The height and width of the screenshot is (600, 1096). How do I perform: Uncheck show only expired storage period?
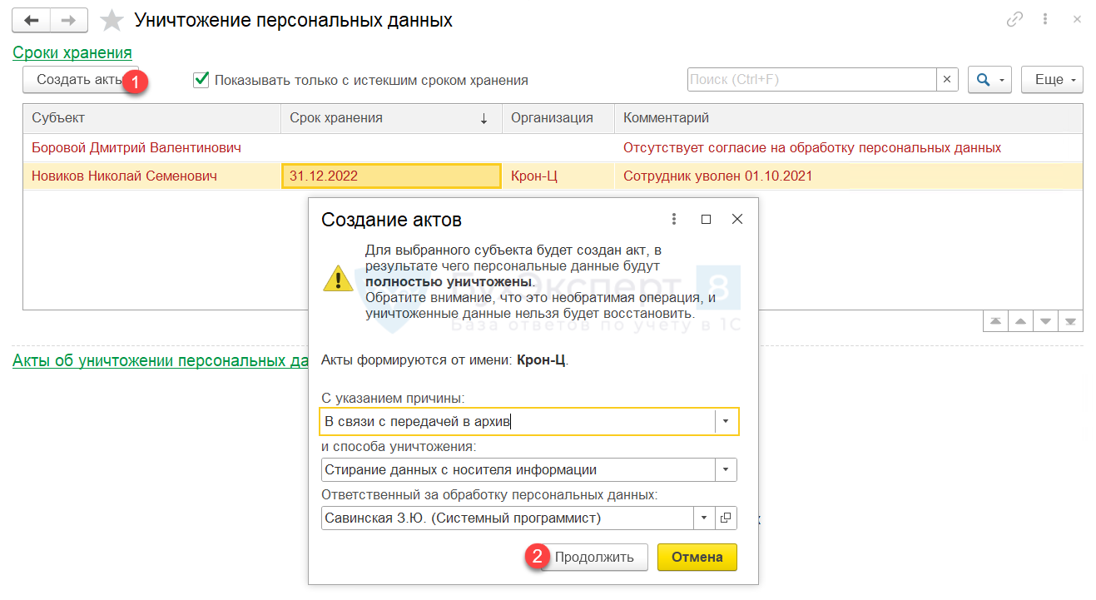201,80
